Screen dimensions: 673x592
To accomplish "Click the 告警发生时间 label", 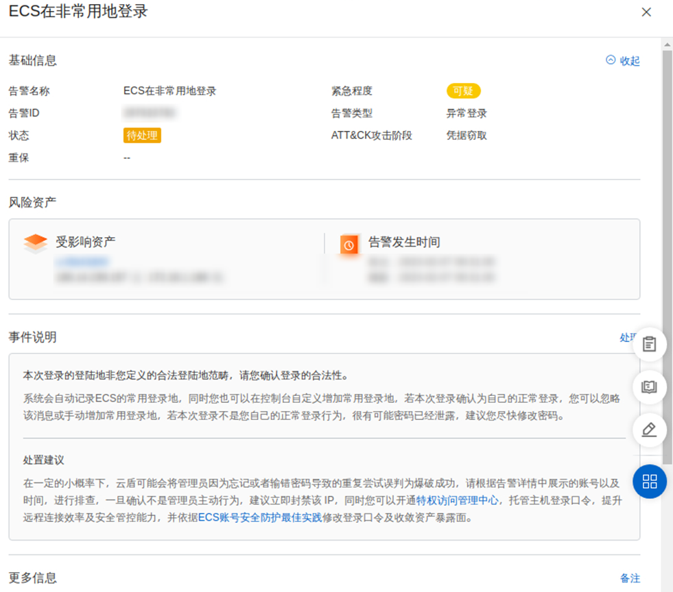I will coord(404,242).
